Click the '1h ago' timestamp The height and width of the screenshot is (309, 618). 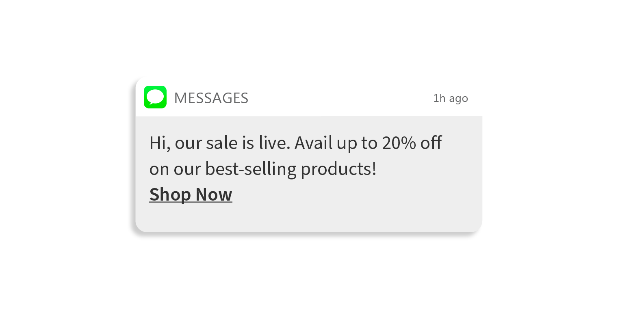[450, 98]
